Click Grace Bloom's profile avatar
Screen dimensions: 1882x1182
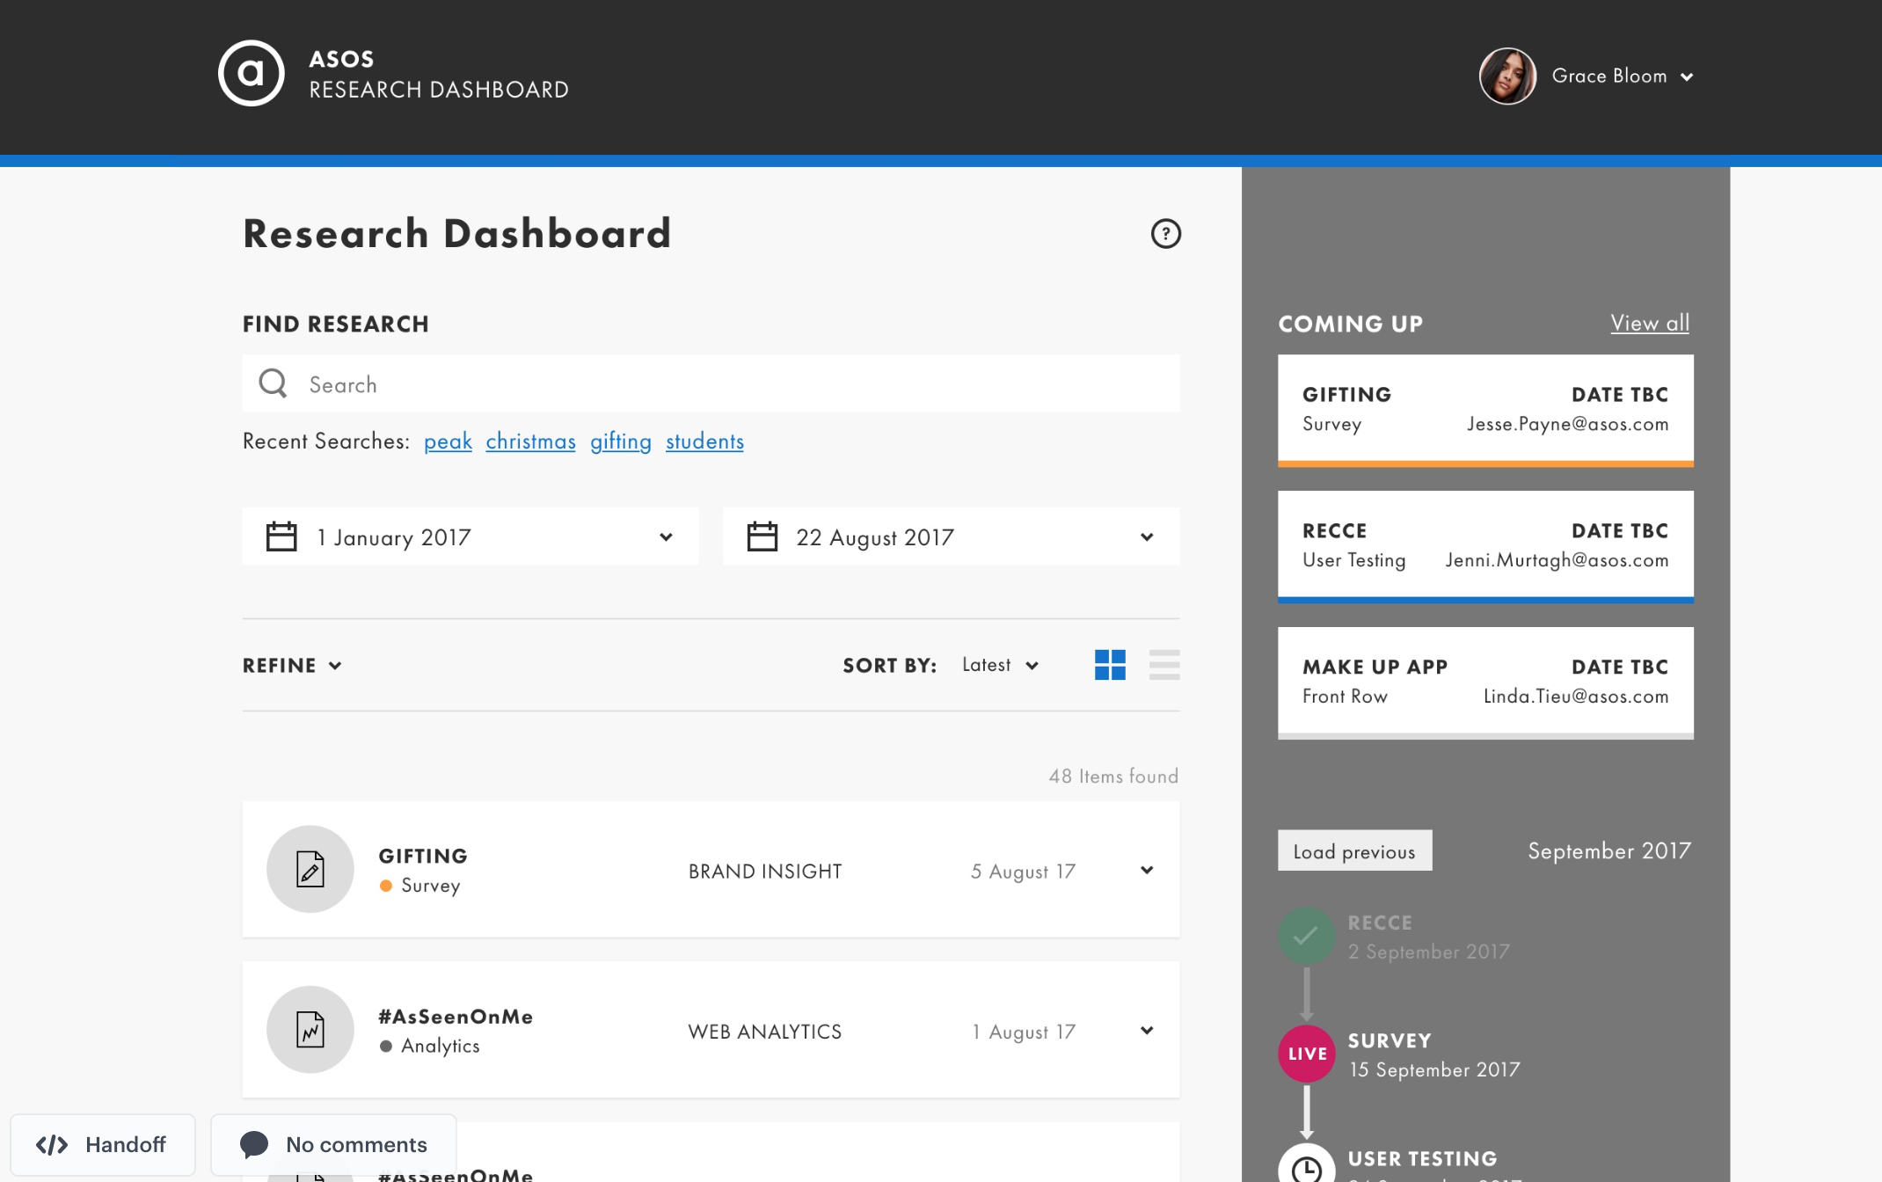(x=1507, y=77)
